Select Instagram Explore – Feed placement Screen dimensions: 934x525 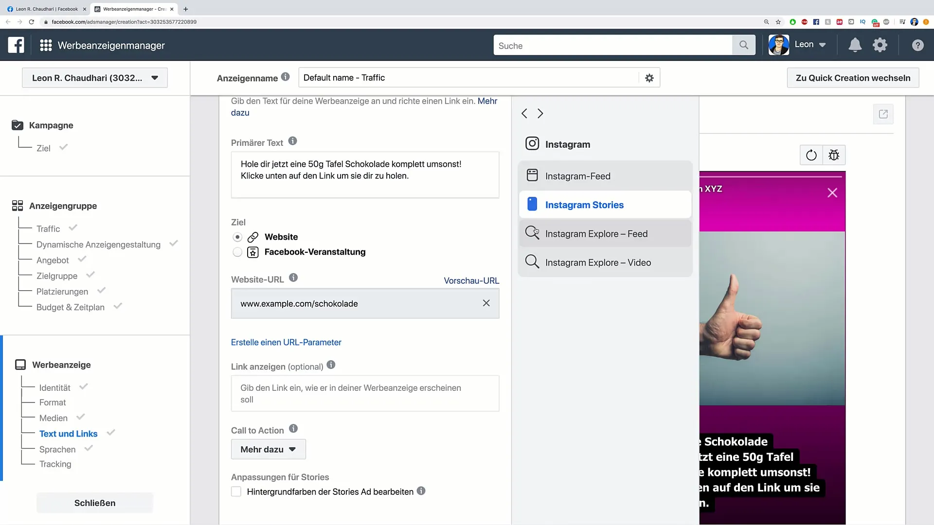605,233
